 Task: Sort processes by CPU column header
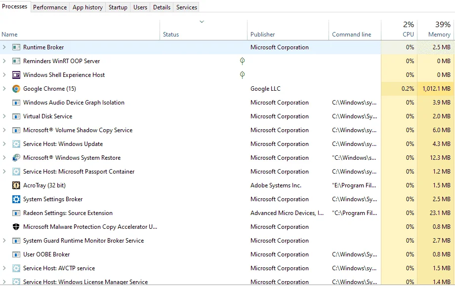click(x=399, y=30)
